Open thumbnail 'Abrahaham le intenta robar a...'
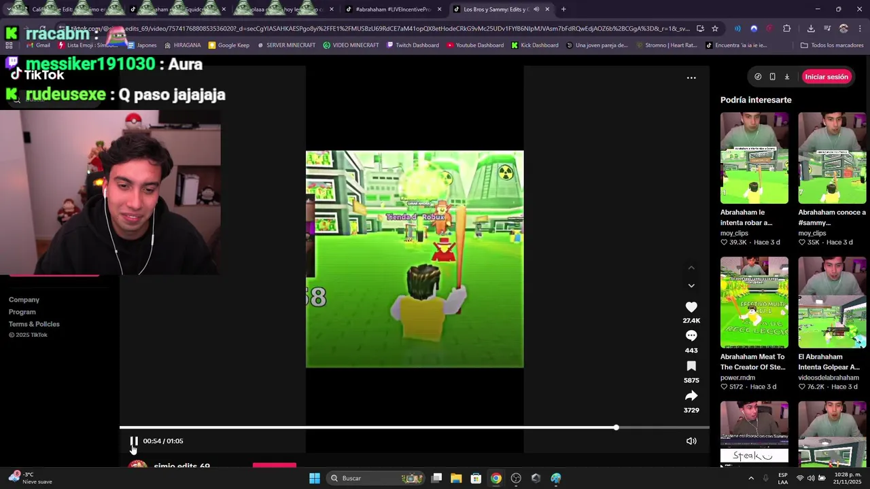The image size is (870, 489). (754, 158)
